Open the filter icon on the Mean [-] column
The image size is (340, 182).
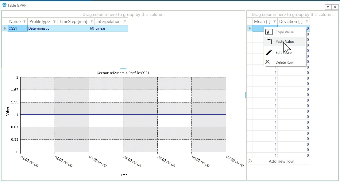pos(274,21)
